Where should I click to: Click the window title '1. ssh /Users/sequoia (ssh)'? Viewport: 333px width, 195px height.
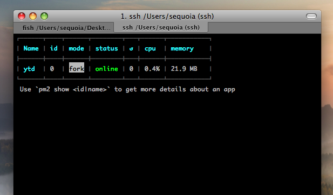[x=167, y=17]
